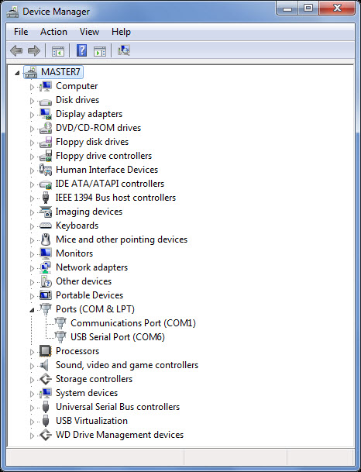Click the Mice and pointing devices icon
Screen dimensions: 361x472
pos(46,239)
